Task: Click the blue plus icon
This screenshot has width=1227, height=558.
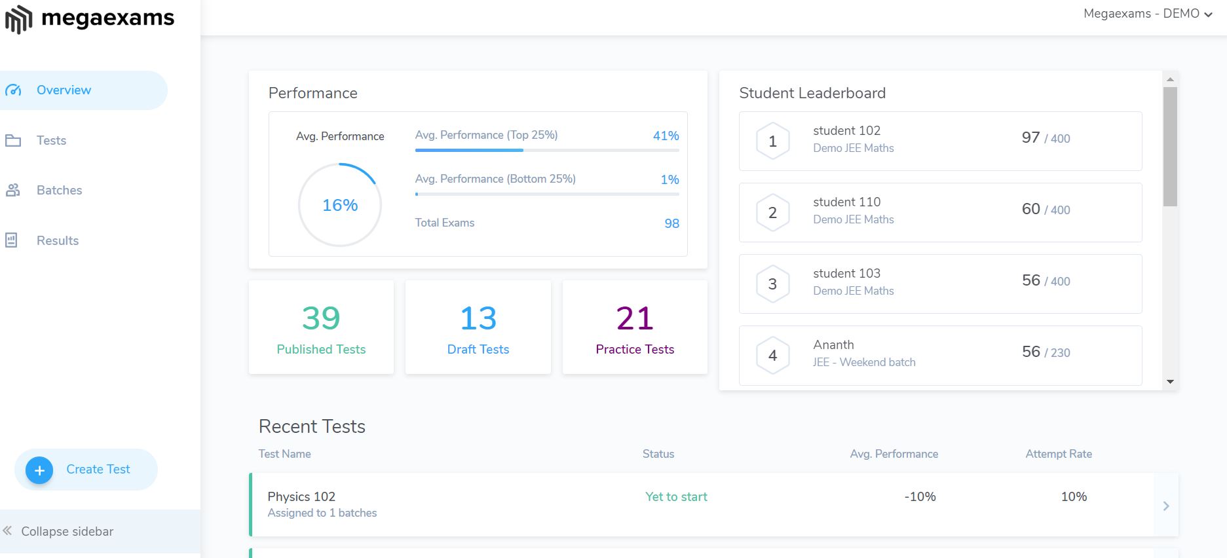Action: (39, 470)
